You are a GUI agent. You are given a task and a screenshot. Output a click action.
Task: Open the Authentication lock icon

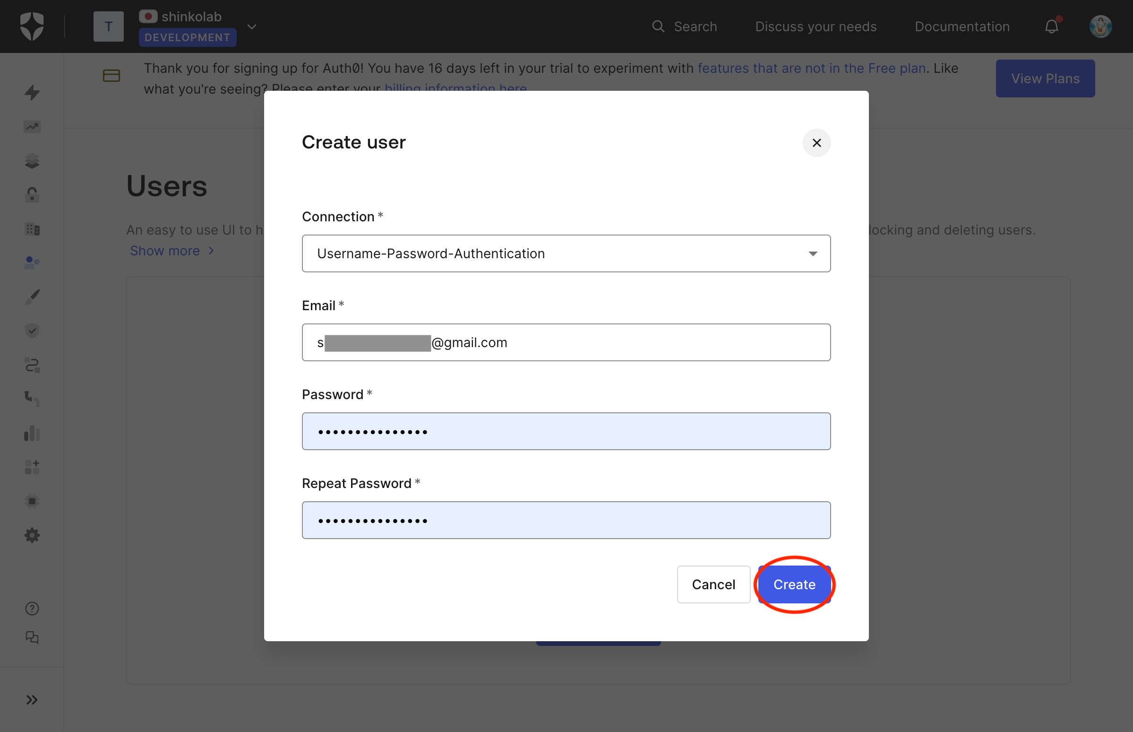click(32, 195)
